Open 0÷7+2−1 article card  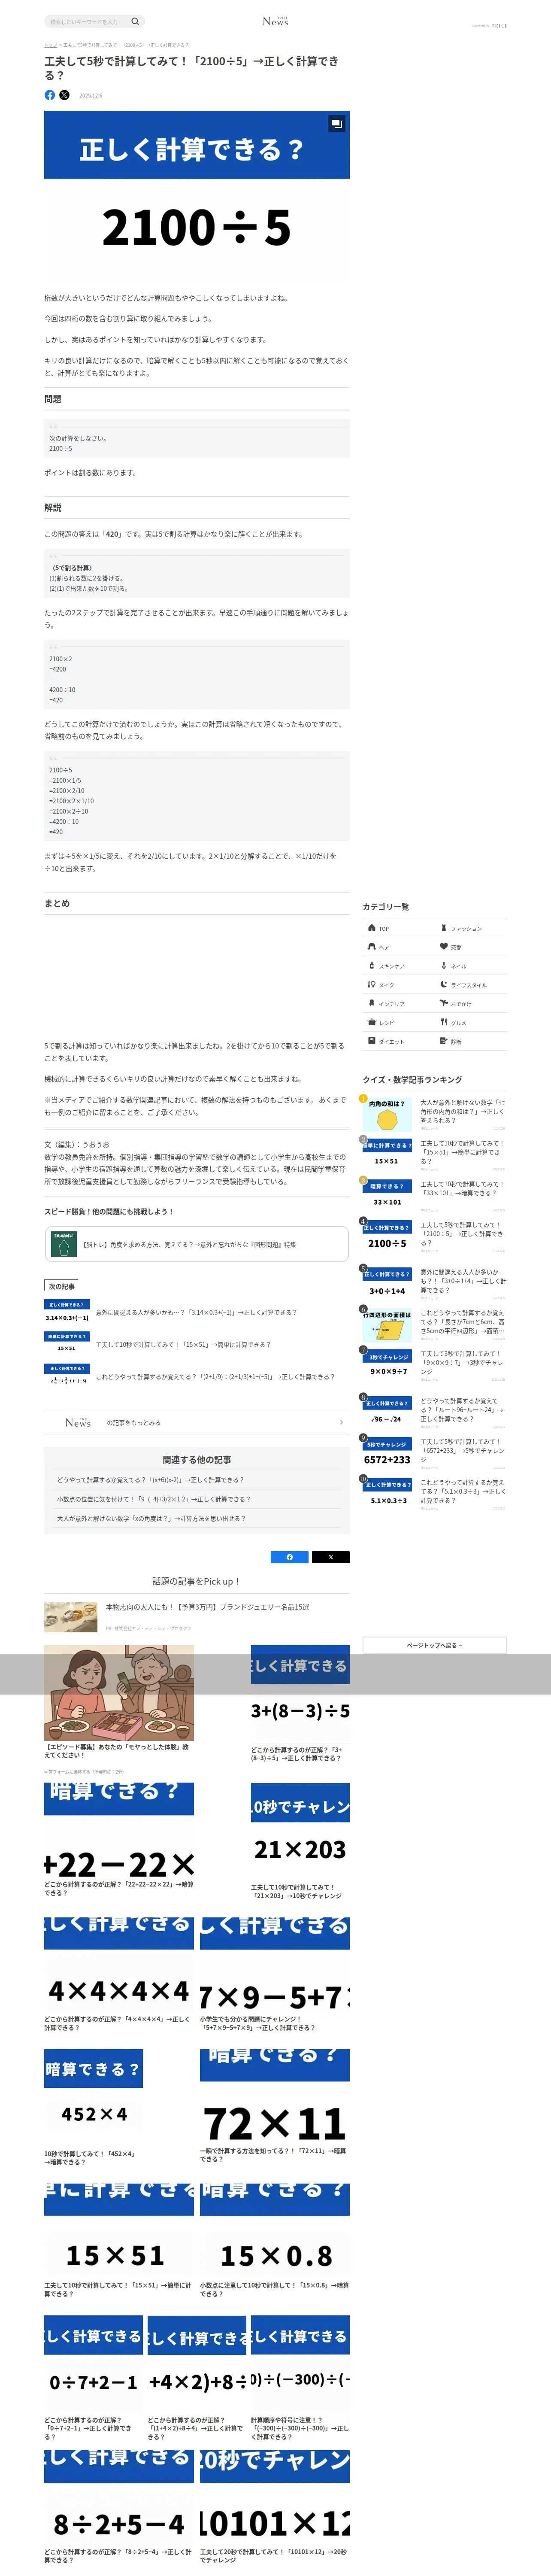(x=93, y=2378)
